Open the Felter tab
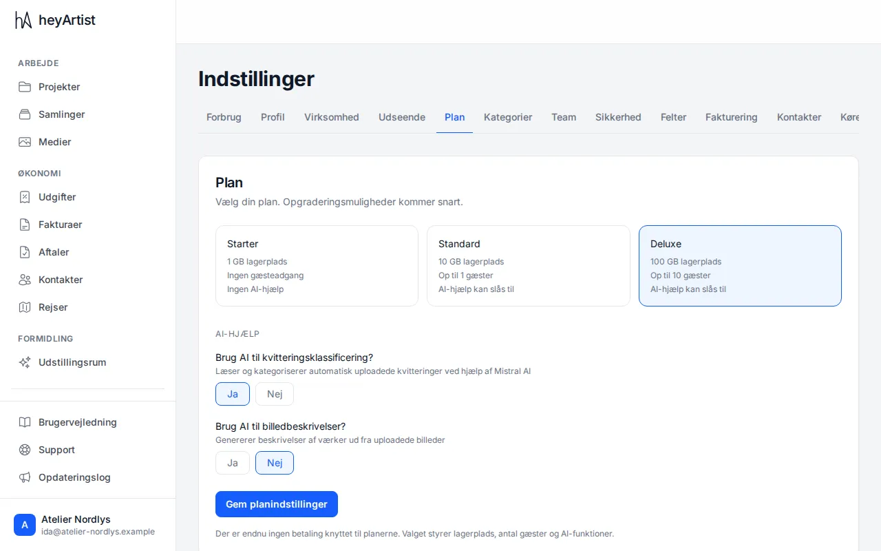This screenshot has height=551, width=881. [x=673, y=117]
